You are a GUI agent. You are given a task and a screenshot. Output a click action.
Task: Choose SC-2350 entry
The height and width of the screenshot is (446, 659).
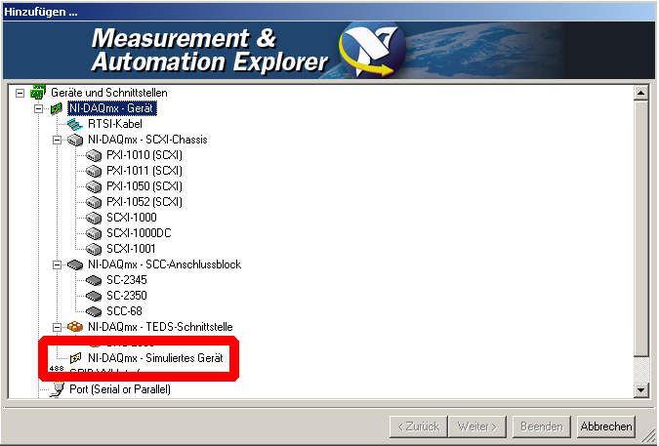pos(127,296)
